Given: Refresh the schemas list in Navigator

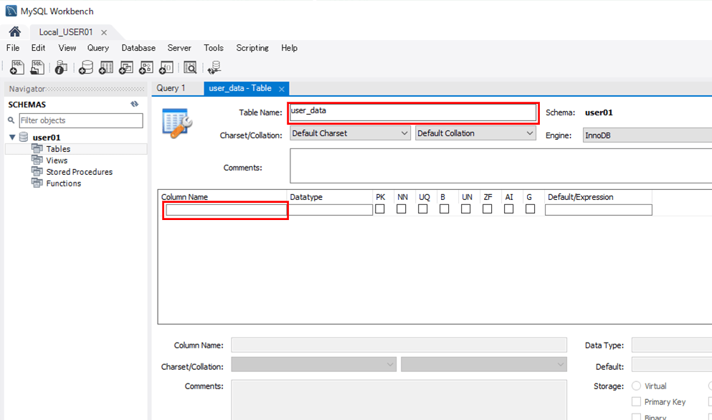Looking at the screenshot, I should (134, 105).
